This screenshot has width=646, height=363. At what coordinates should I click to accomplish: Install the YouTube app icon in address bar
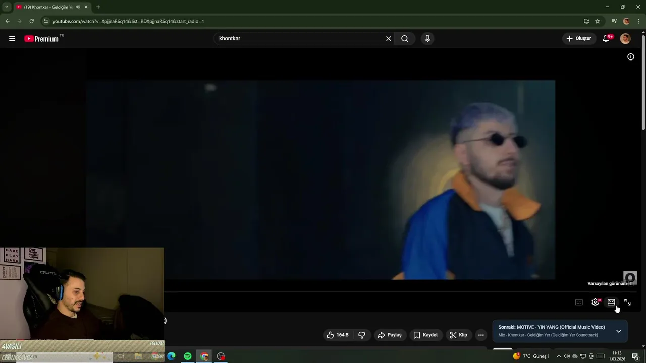pyautogui.click(x=586, y=21)
